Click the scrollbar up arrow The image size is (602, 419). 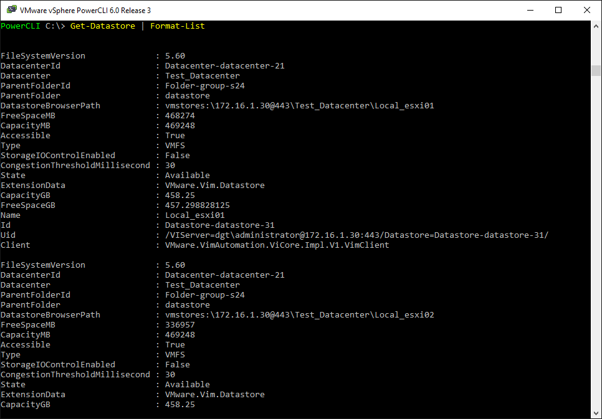coord(596,27)
